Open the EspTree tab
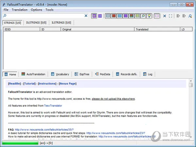The image size is (196, 147). click(82, 74)
